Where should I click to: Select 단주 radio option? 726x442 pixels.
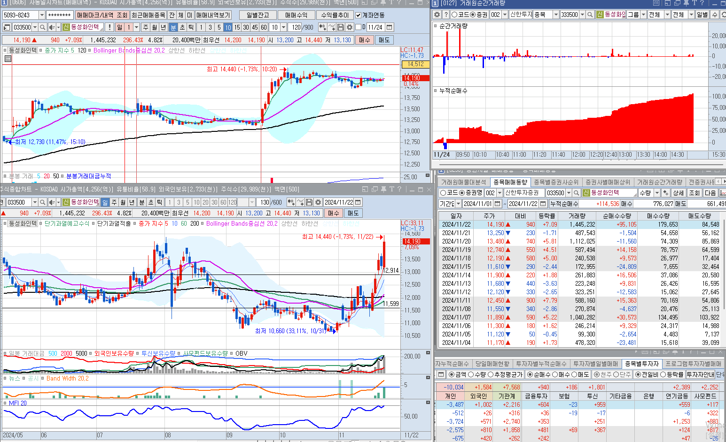click(616, 374)
